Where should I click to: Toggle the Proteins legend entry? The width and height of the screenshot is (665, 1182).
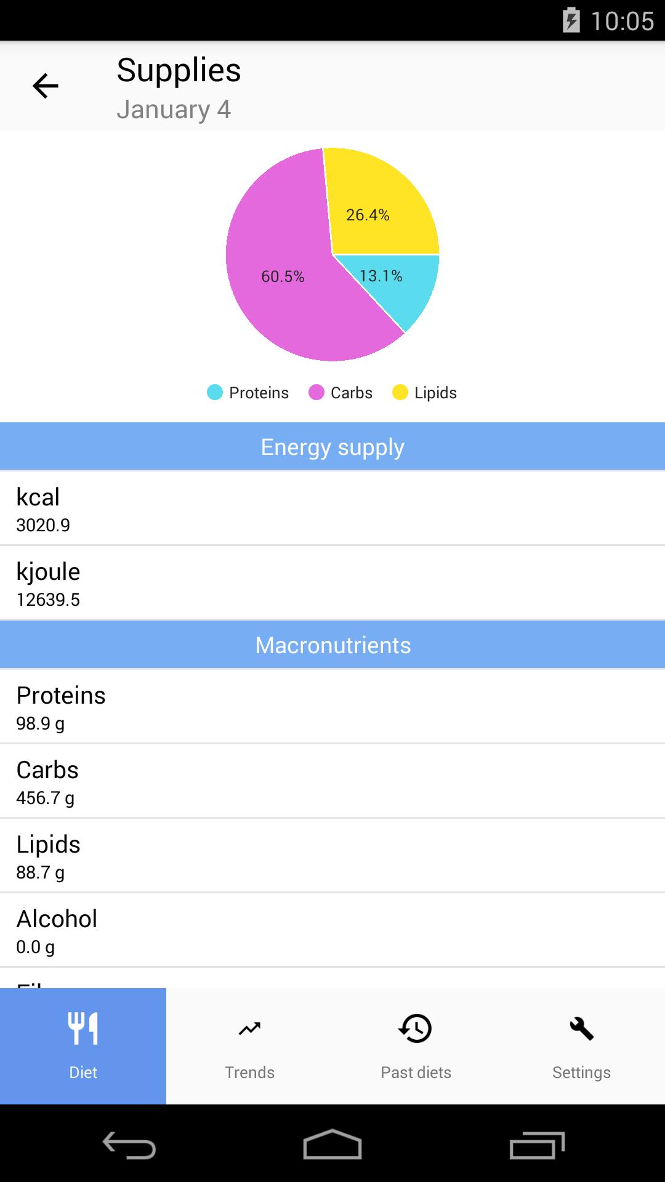(x=248, y=393)
